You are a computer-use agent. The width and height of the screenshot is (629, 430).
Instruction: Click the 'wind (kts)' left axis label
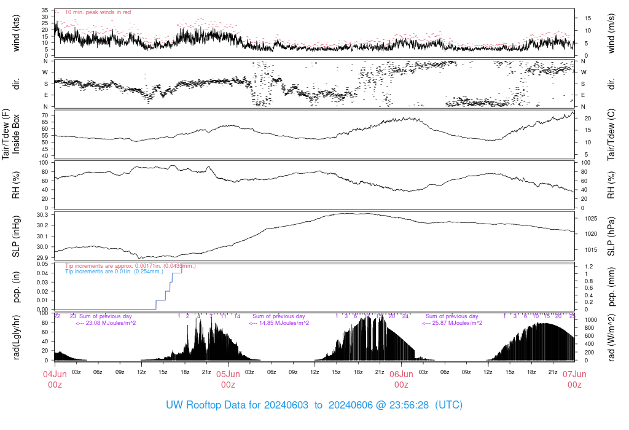coord(16,33)
